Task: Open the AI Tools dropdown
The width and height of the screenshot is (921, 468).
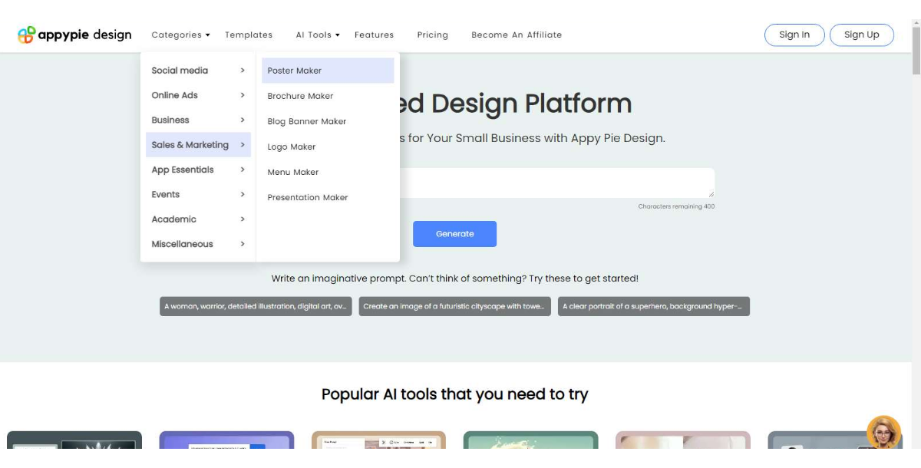Action: pyautogui.click(x=317, y=35)
